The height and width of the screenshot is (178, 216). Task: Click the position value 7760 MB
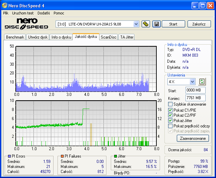click(201, 167)
